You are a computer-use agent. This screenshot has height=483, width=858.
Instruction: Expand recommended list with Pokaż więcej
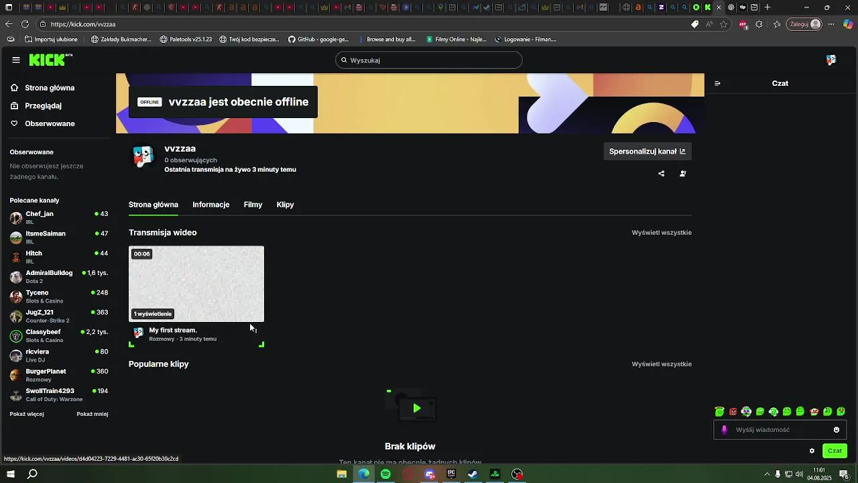[27, 414]
